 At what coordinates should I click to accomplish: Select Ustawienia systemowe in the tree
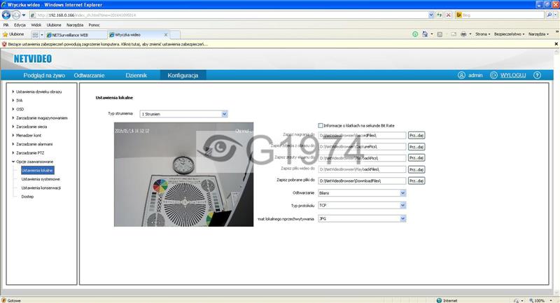point(41,179)
